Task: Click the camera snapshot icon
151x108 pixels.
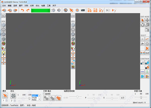Action: pyautogui.click(x=83, y=10)
